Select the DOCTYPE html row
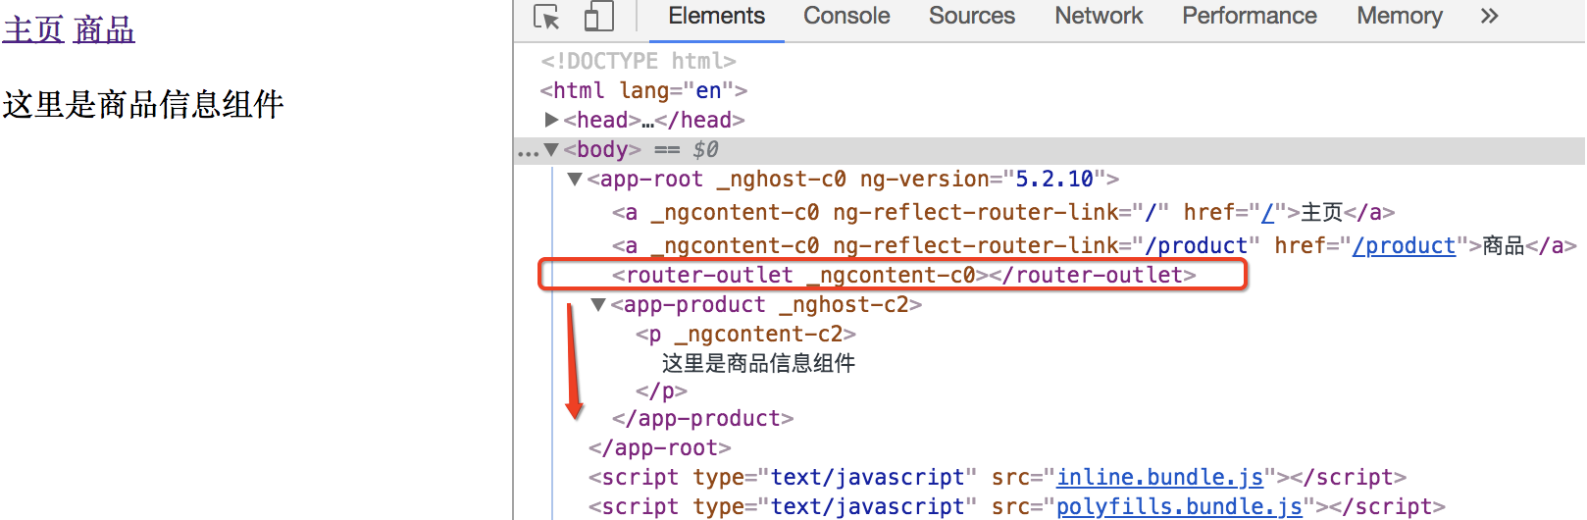Viewport: 1587px width, 520px height. 639,61
